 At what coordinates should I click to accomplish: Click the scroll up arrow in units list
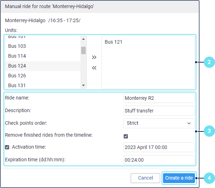tap(83, 39)
